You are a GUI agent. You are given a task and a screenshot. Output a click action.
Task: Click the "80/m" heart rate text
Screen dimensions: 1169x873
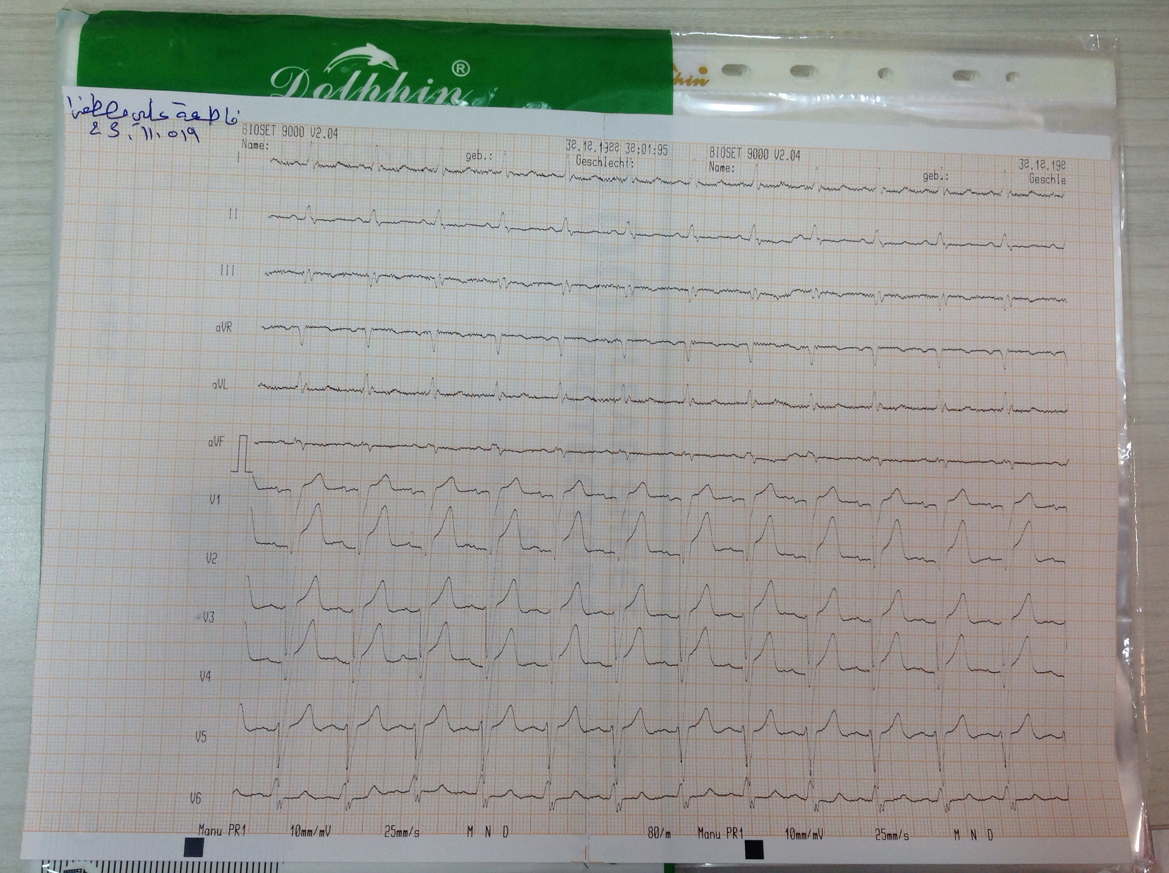pos(659,834)
